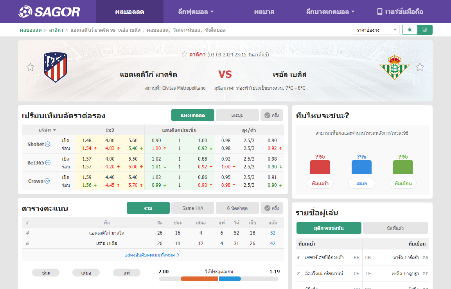Click blue draw vote bar
The width and height of the screenshot is (451, 289).
[361, 167]
